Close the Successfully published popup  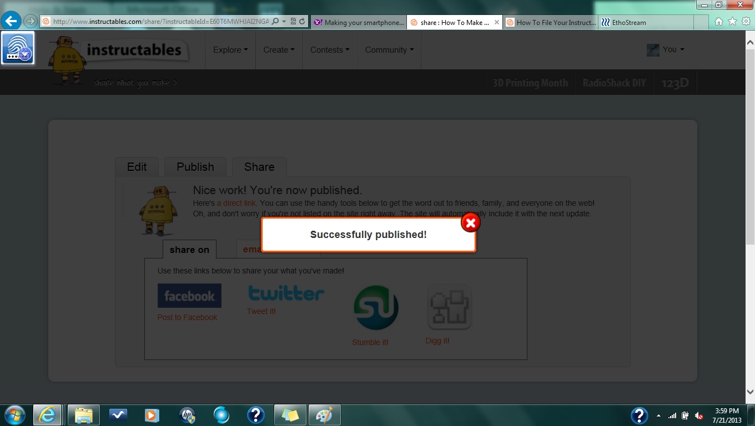471,223
